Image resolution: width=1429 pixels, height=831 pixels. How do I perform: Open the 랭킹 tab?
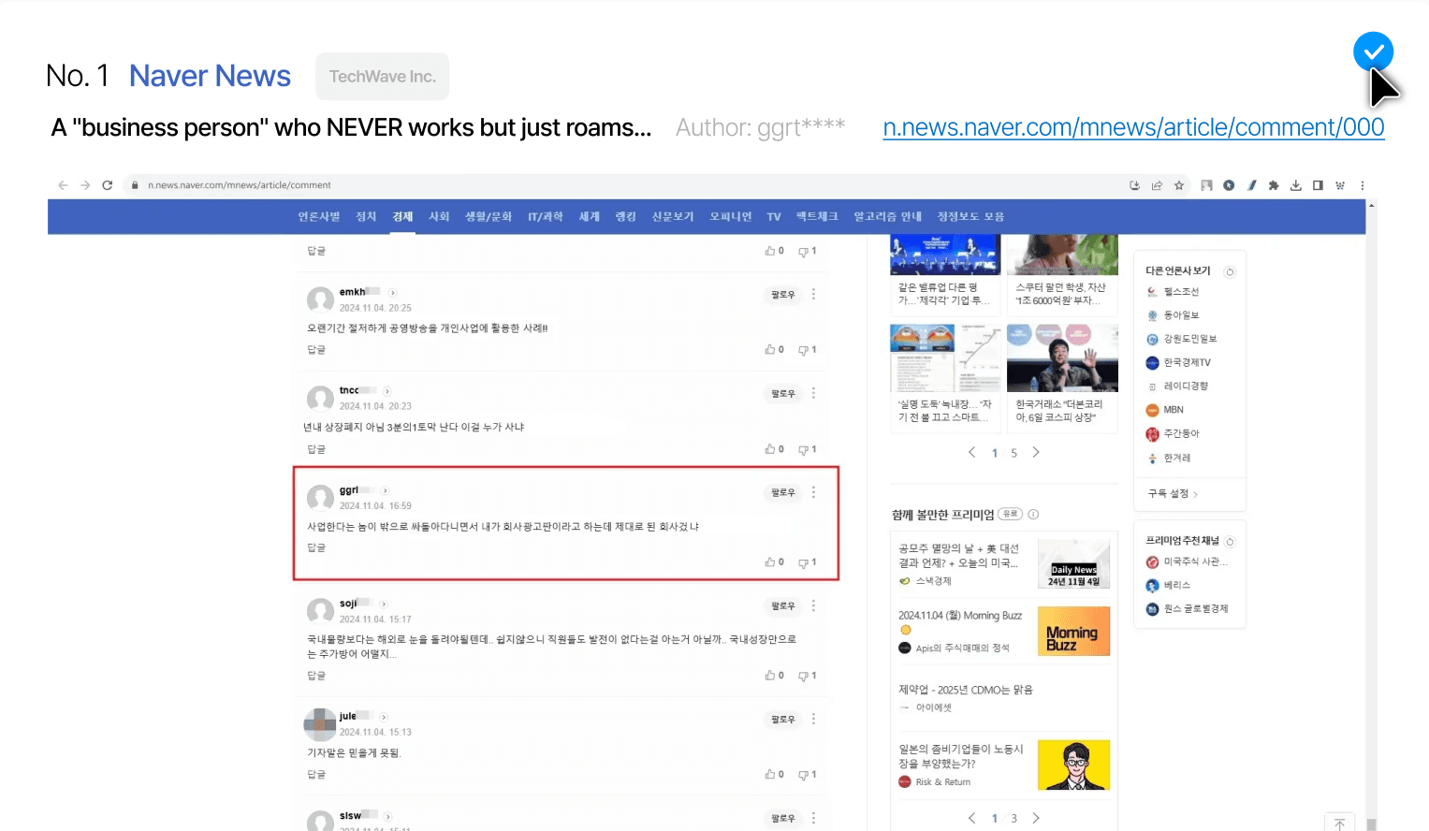pyautogui.click(x=625, y=216)
